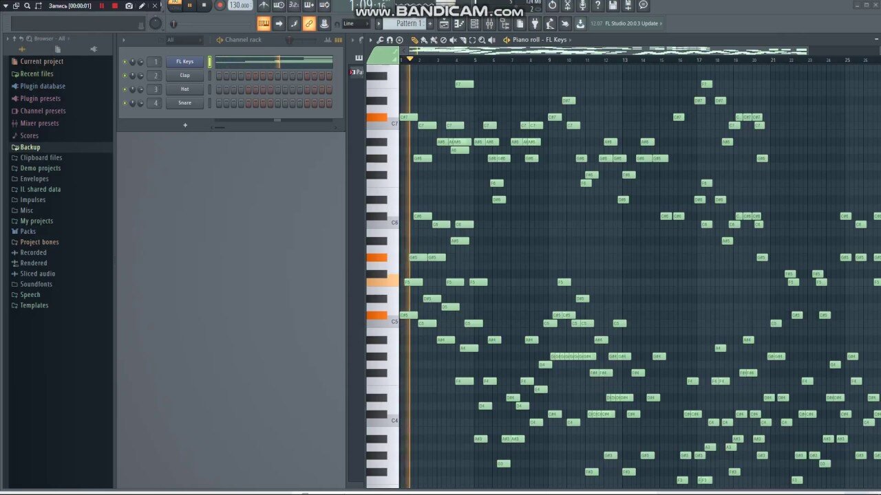Screen dimensions: 881x495
Task: Toggle the typing keyboard to piano button
Action: (x=264, y=23)
